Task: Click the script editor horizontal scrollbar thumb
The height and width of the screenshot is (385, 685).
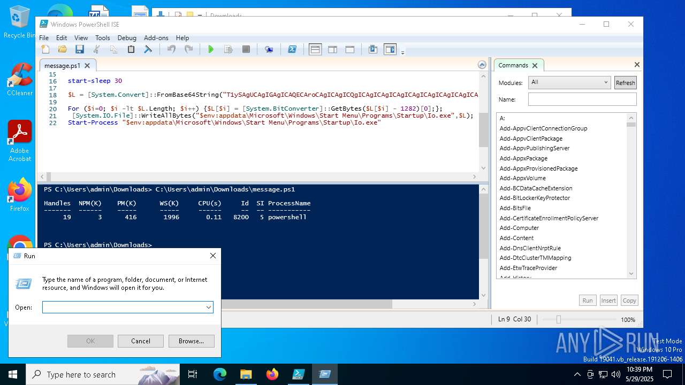Action: pyautogui.click(x=49, y=176)
